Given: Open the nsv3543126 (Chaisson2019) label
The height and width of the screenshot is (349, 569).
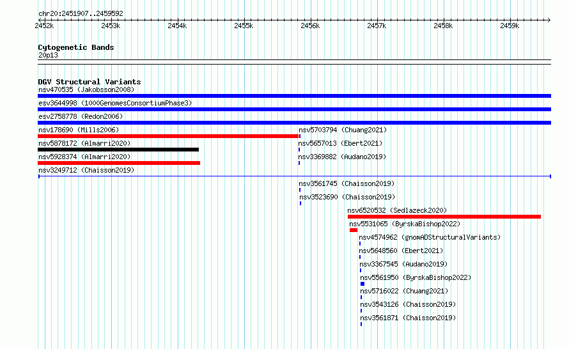Looking at the screenshot, I should (x=409, y=304).
